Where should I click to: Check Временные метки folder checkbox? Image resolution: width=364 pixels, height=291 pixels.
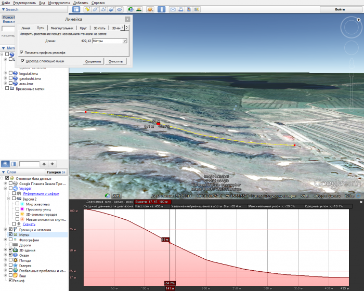click(7, 88)
